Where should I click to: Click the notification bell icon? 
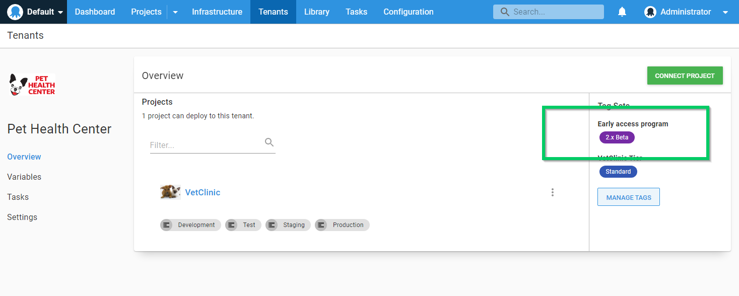point(622,12)
